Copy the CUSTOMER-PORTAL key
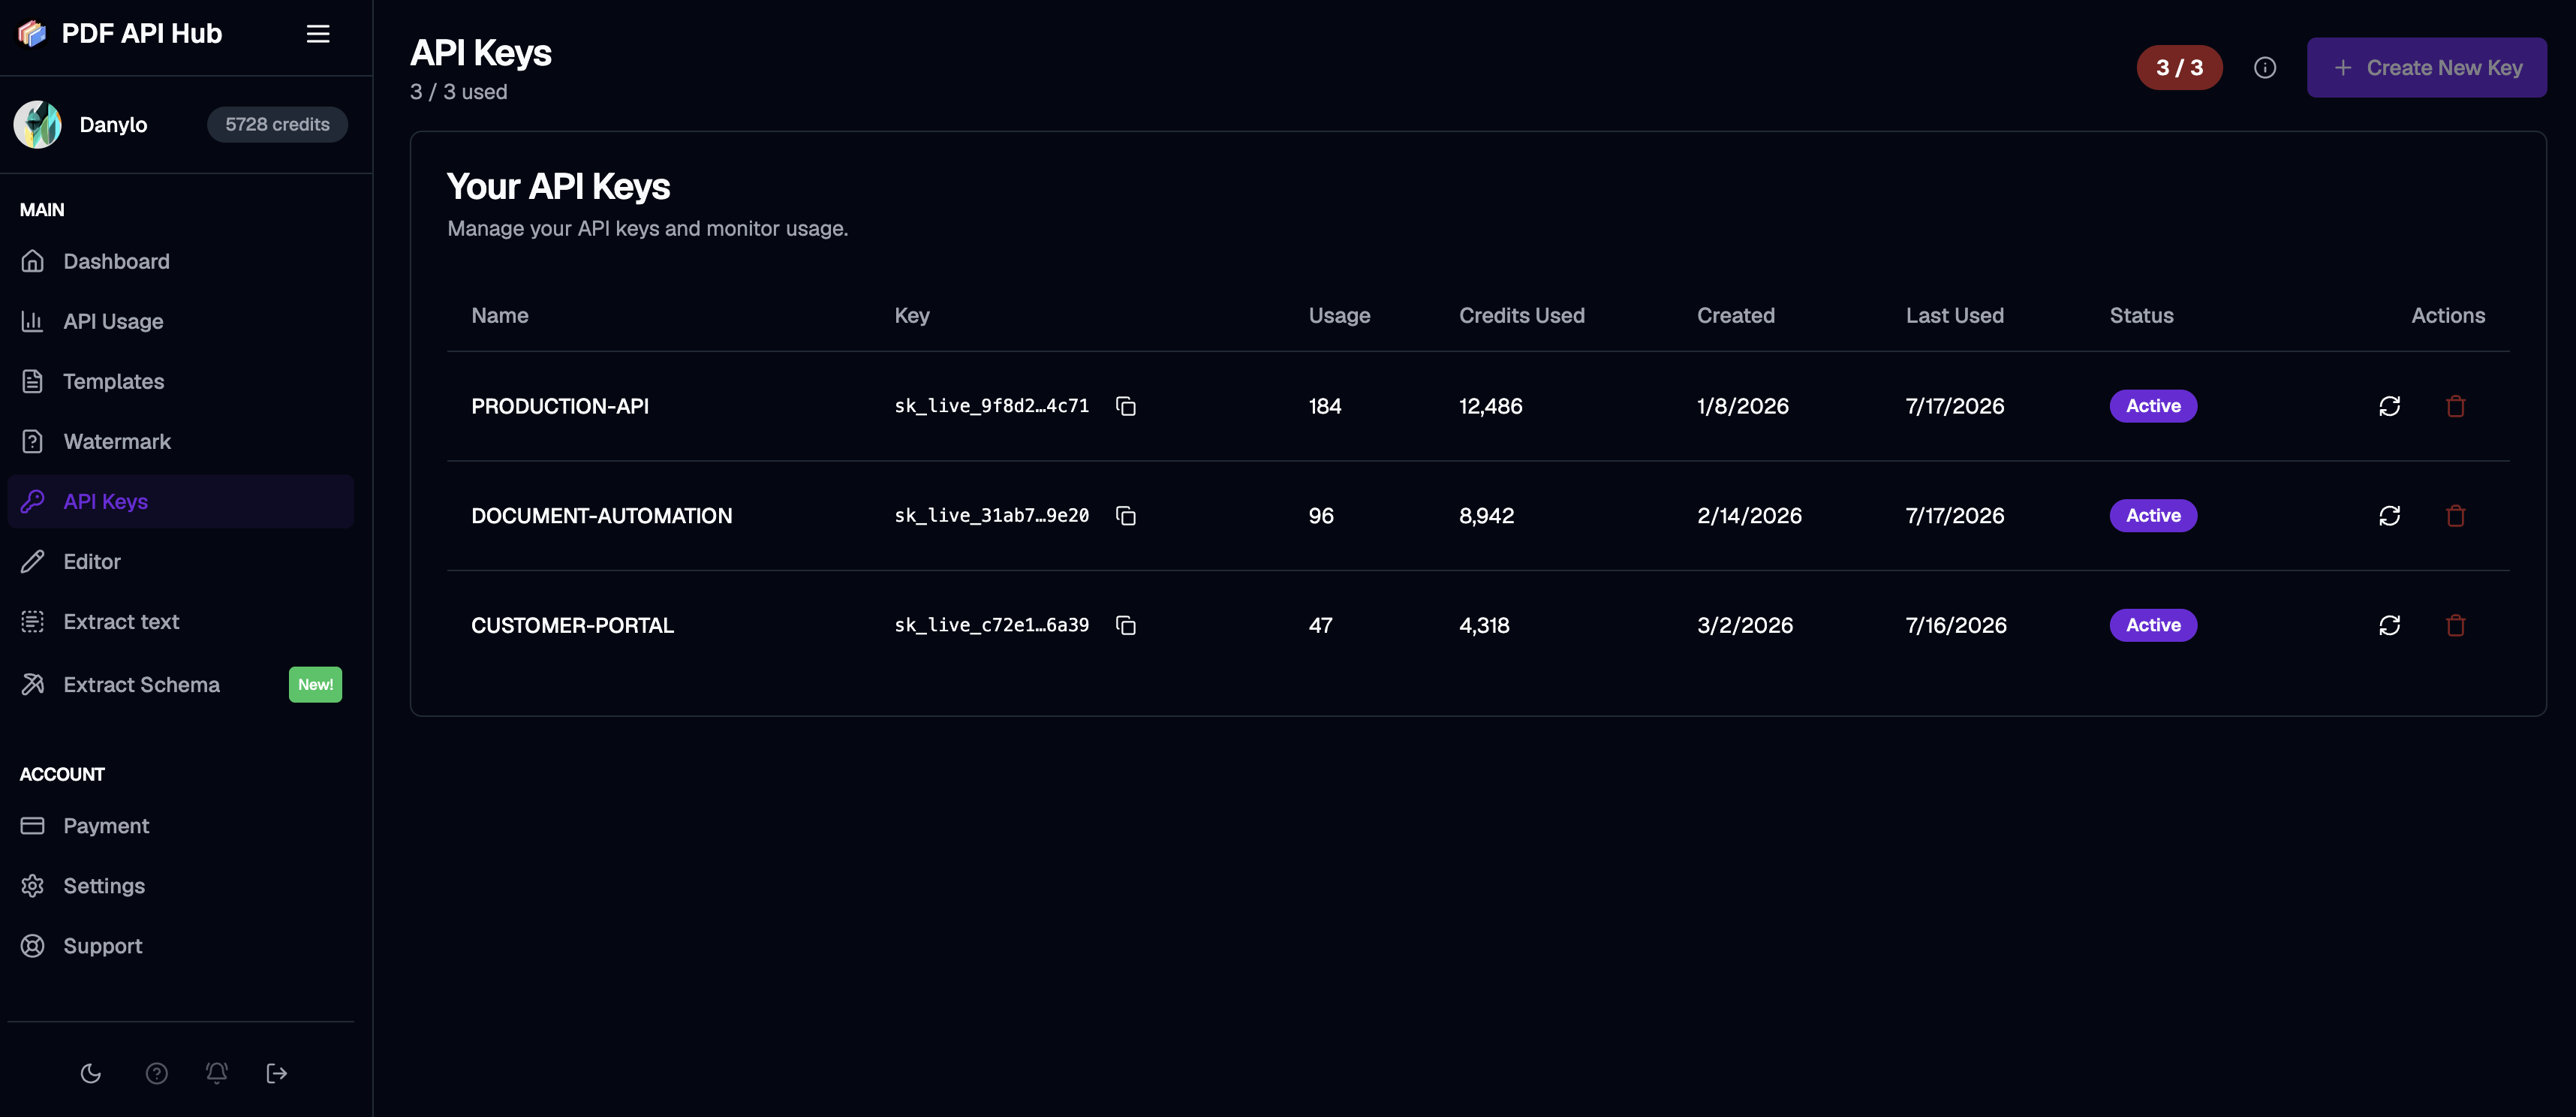2576x1117 pixels. pos(1126,625)
